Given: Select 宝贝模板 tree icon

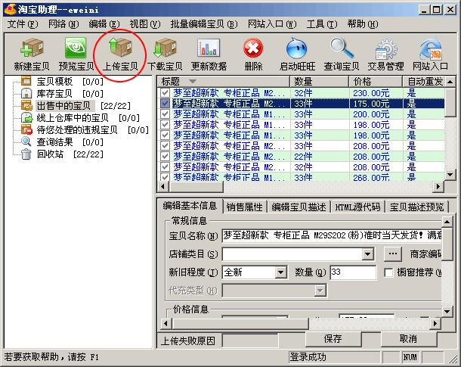Looking at the screenshot, I should pos(26,81).
